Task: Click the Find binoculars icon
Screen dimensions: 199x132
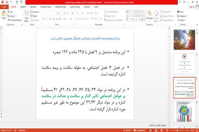Action: pyautogui.click(x=178, y=12)
